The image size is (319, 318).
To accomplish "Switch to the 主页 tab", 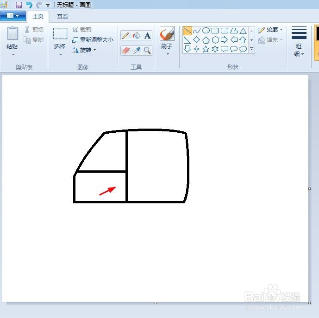I will (38, 17).
